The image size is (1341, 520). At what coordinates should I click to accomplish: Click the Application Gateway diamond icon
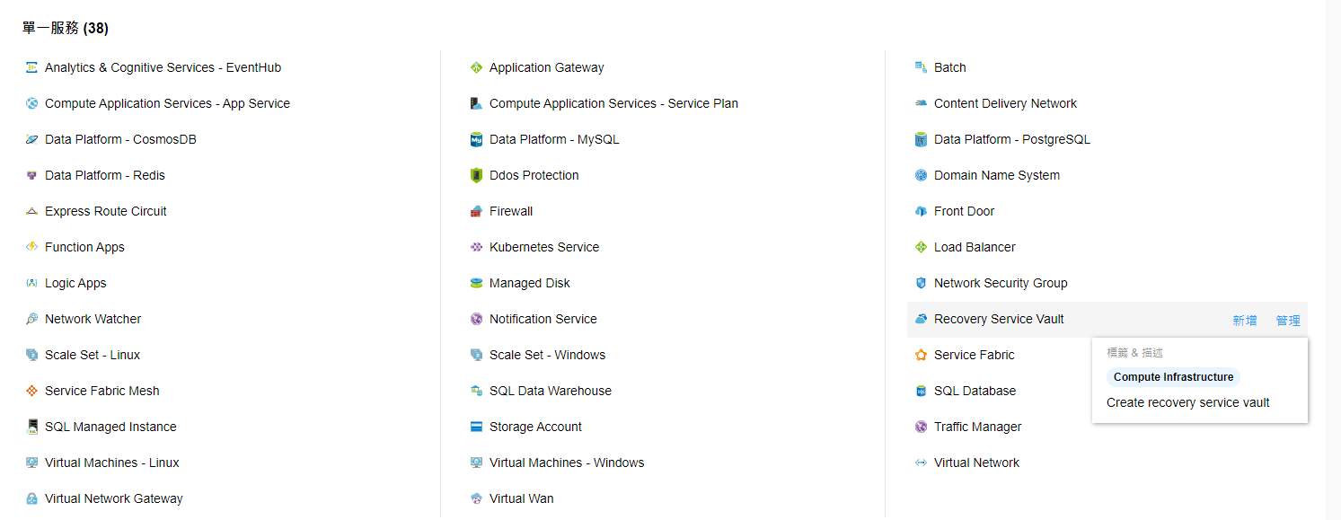477,67
